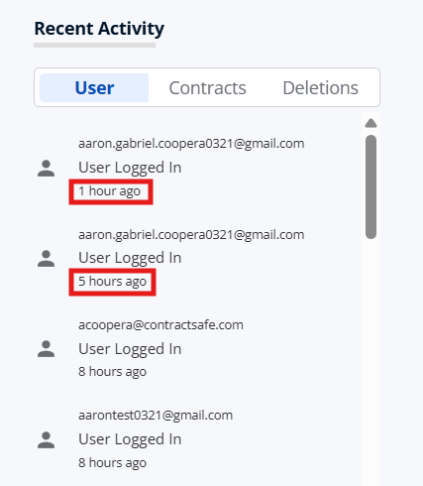The image size is (423, 486).
Task: Click the "5 hours ago" timestamp
Action: (x=112, y=282)
